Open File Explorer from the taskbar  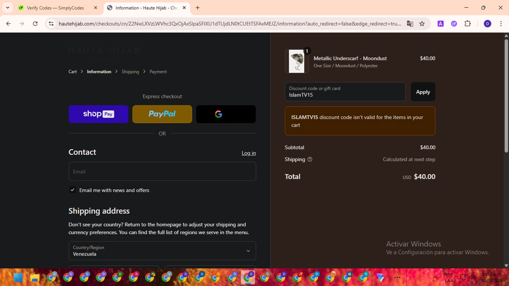35,278
